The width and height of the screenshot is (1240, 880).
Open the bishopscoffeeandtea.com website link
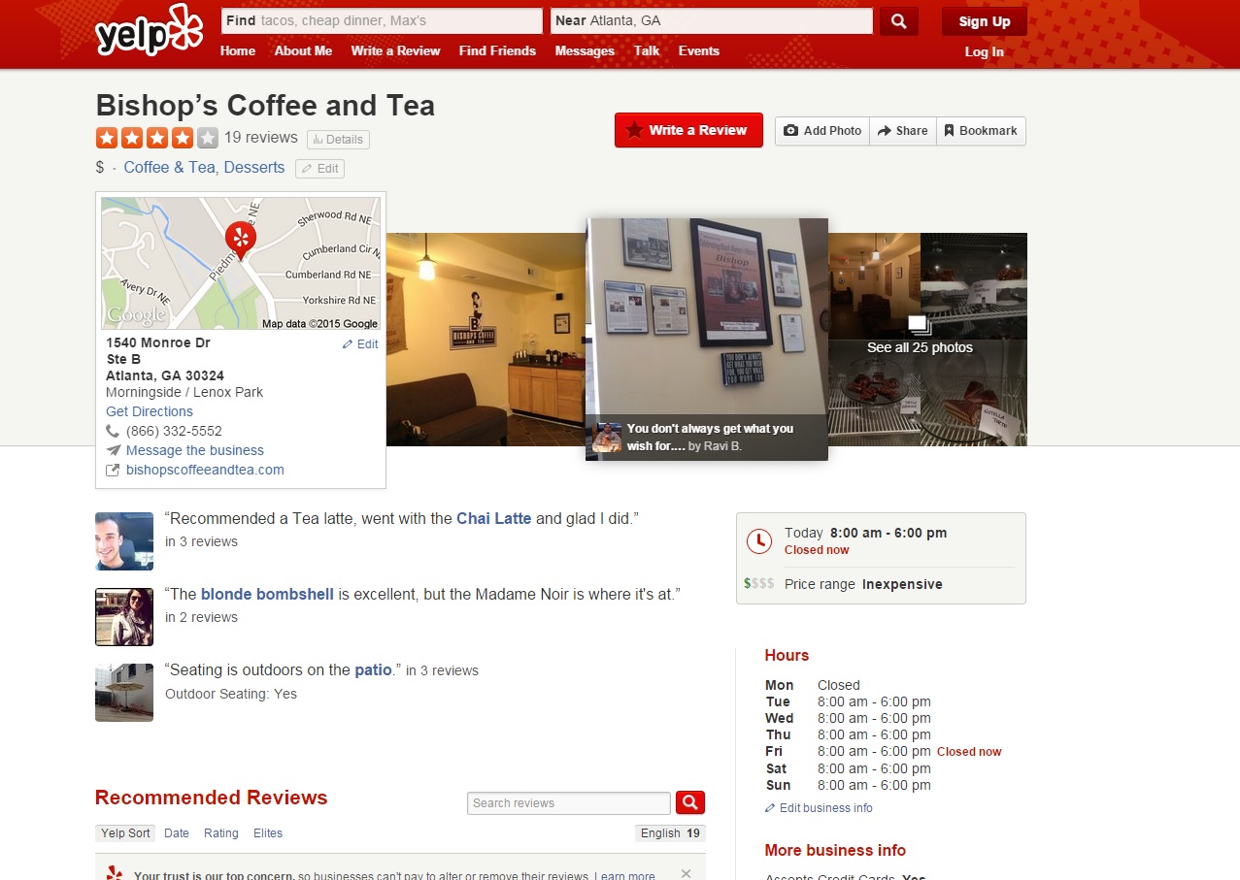coord(205,470)
